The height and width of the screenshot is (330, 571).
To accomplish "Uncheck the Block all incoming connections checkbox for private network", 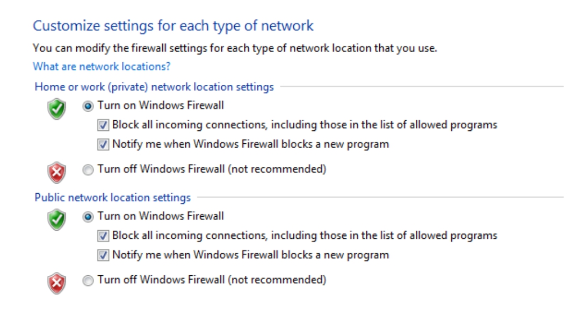I will (104, 126).
